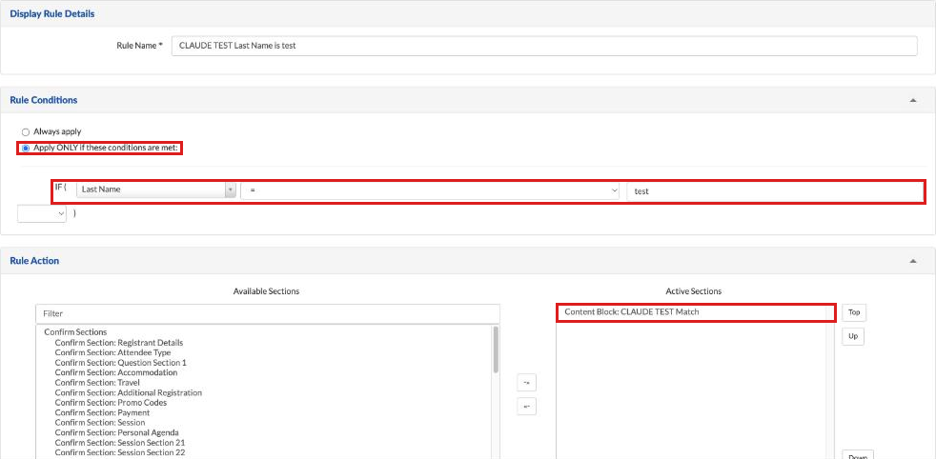This screenshot has height=459, width=936.
Task: Click the Rule Name input field
Action: point(544,46)
